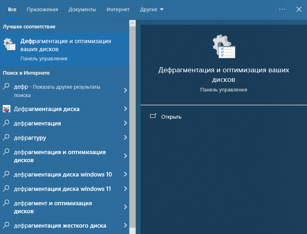Click search icon beside дефрагментация жесткого диска
This screenshot has width=307, height=234.
[6, 225]
